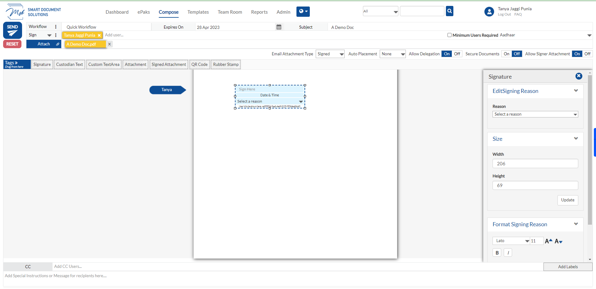Screen dimensions: 596x289
Task: Click the Add CC Users field
Action: point(298,267)
